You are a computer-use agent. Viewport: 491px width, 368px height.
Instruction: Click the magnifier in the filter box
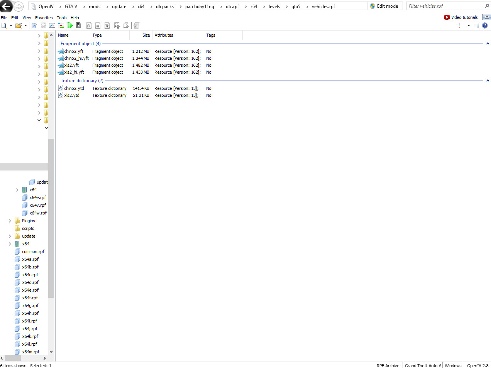[487, 6]
